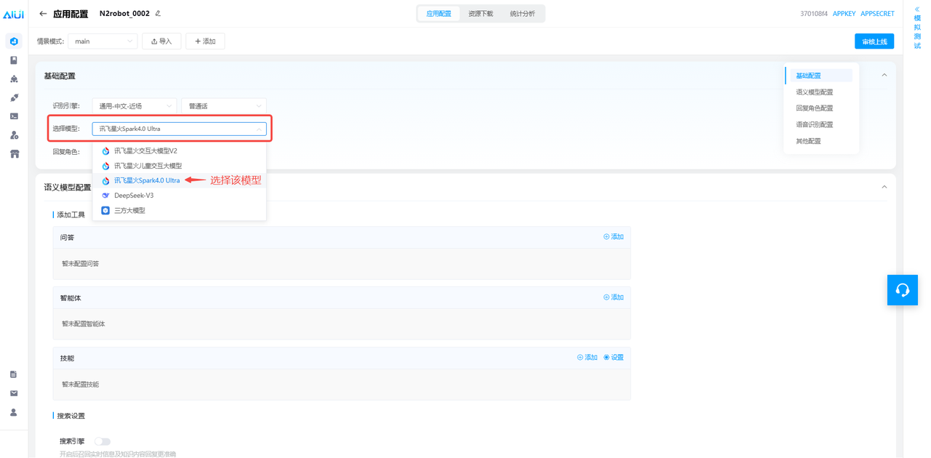Open the 情景模式 main dropdown
Image resolution: width=931 pixels, height=458 pixels.
click(x=103, y=41)
